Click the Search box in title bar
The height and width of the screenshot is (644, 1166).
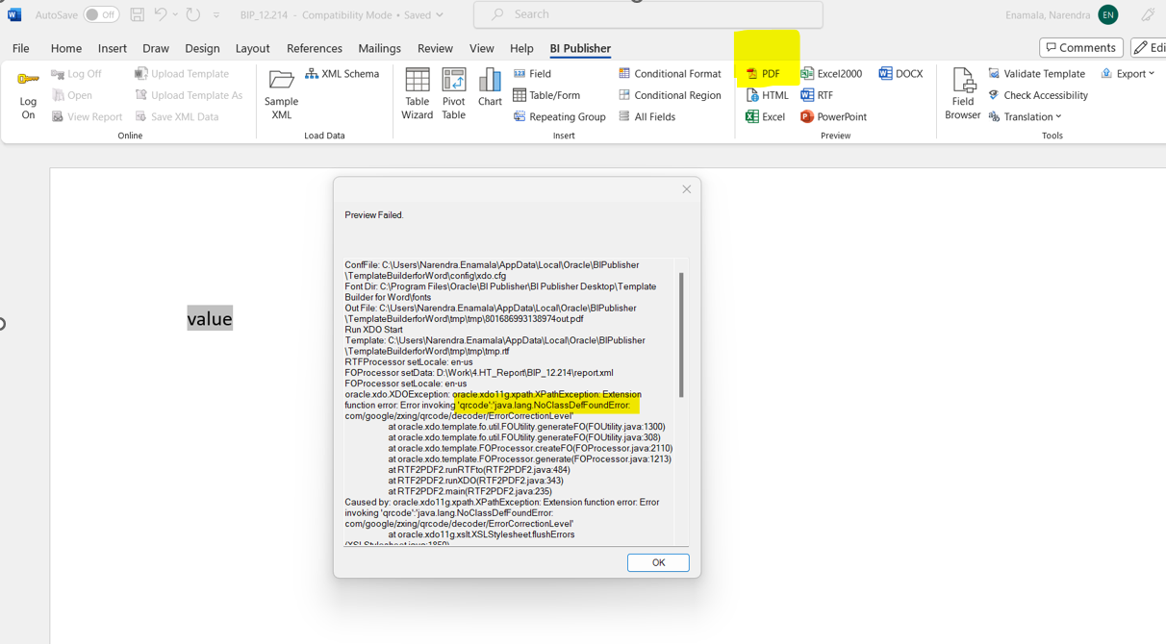tap(648, 14)
